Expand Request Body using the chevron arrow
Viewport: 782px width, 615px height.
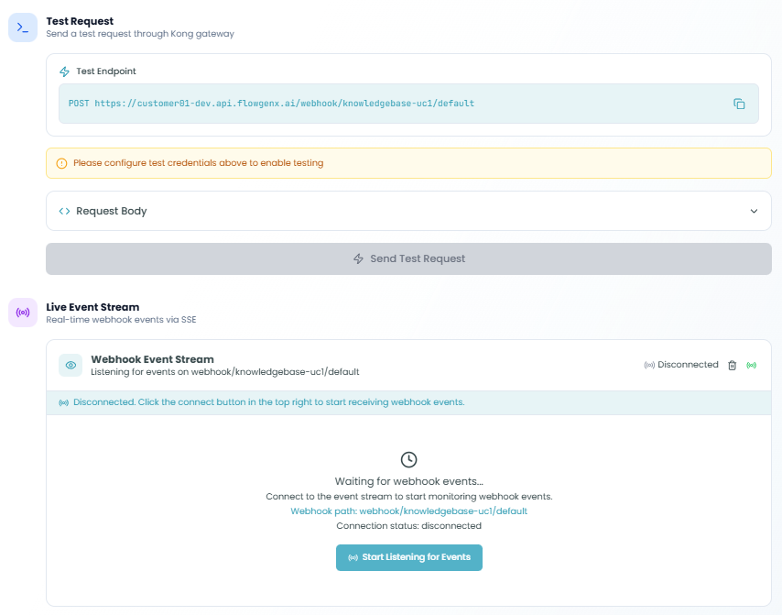click(754, 211)
